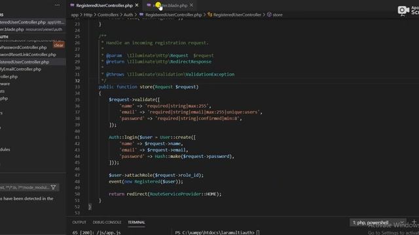Screen dimensions: 419x235
Task: Select the highlighted RegisteredUserController.php in the explorer tree
Action: tap(32, 62)
